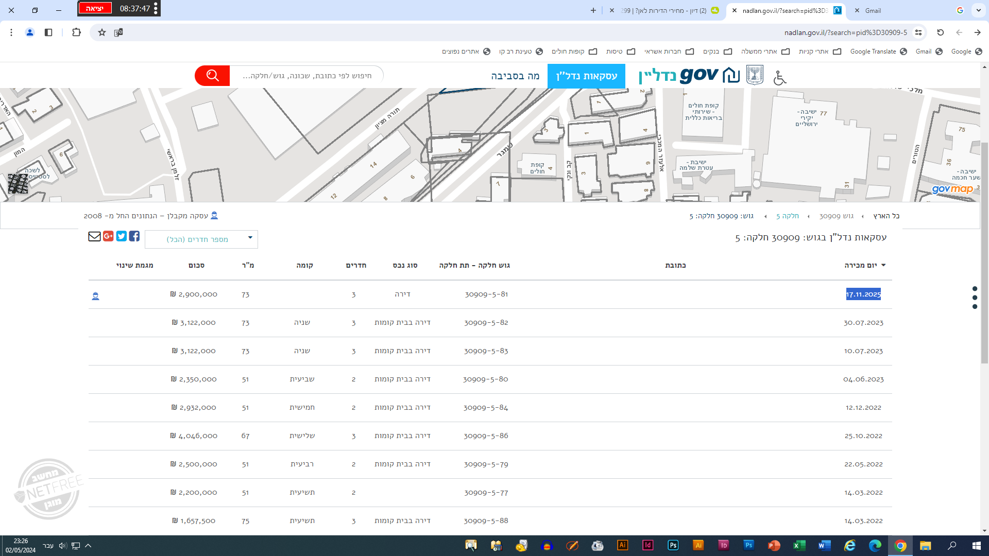Select the עסקאות נדל"ן tab
Image resolution: width=989 pixels, height=556 pixels.
click(x=586, y=76)
